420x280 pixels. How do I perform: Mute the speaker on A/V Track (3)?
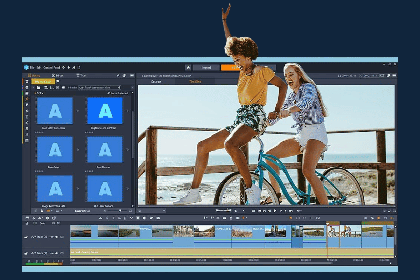57,253
